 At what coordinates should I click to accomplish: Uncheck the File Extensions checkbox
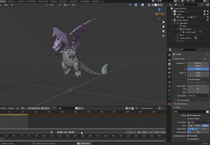[188, 115]
